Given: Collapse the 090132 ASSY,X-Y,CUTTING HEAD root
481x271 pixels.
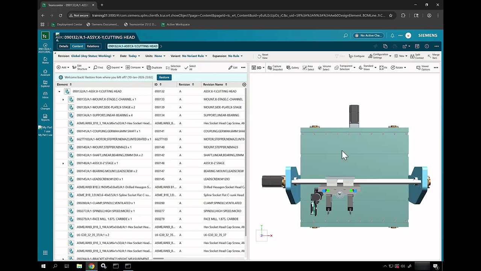Looking at the screenshot, I should point(59,91).
